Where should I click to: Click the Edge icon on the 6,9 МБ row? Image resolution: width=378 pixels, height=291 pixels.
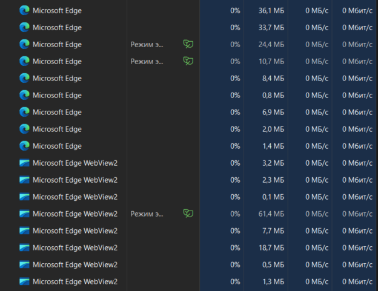(24, 112)
